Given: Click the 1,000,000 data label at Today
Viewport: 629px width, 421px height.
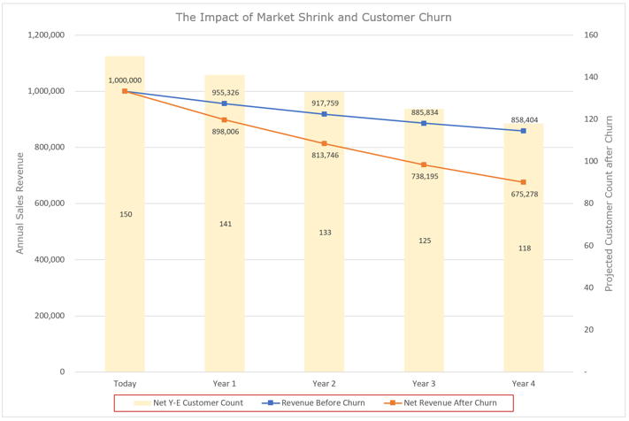Looking at the screenshot, I should point(125,80).
